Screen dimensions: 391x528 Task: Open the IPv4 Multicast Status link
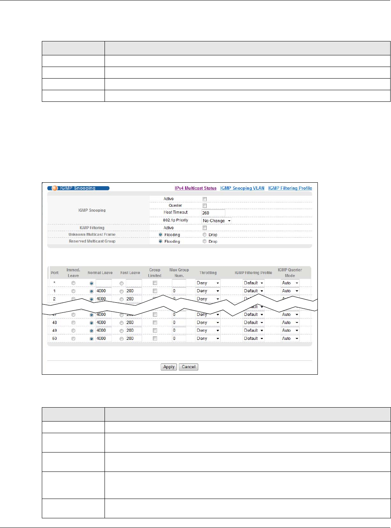195,188
